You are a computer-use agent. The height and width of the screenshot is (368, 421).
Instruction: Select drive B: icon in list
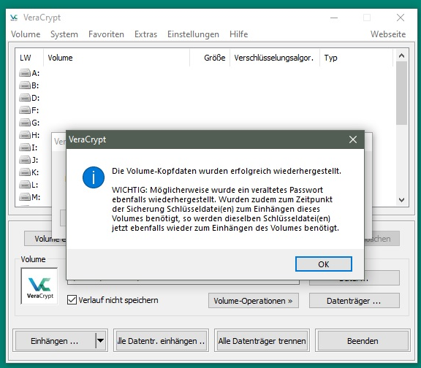coord(25,85)
